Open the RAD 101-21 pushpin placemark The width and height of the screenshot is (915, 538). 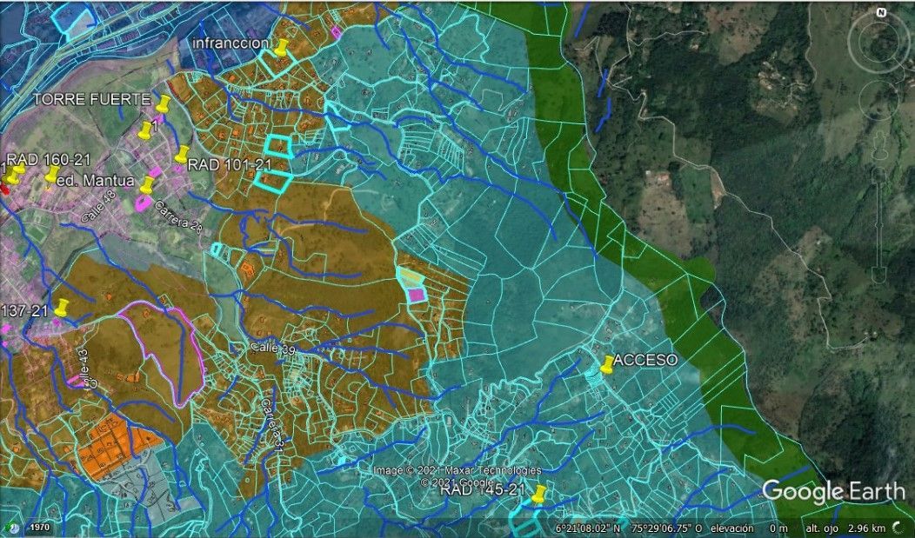click(x=182, y=155)
